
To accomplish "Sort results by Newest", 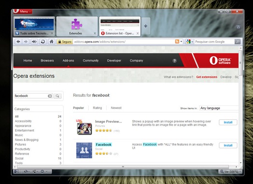I will [x=116, y=108].
